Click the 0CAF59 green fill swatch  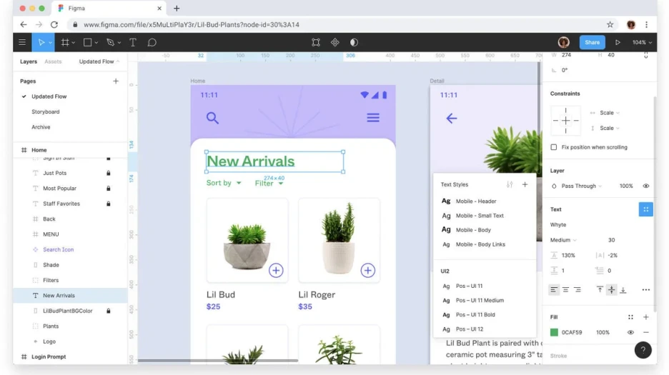554,332
